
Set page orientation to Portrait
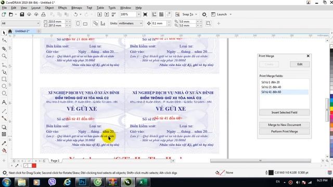[x=78, y=23]
